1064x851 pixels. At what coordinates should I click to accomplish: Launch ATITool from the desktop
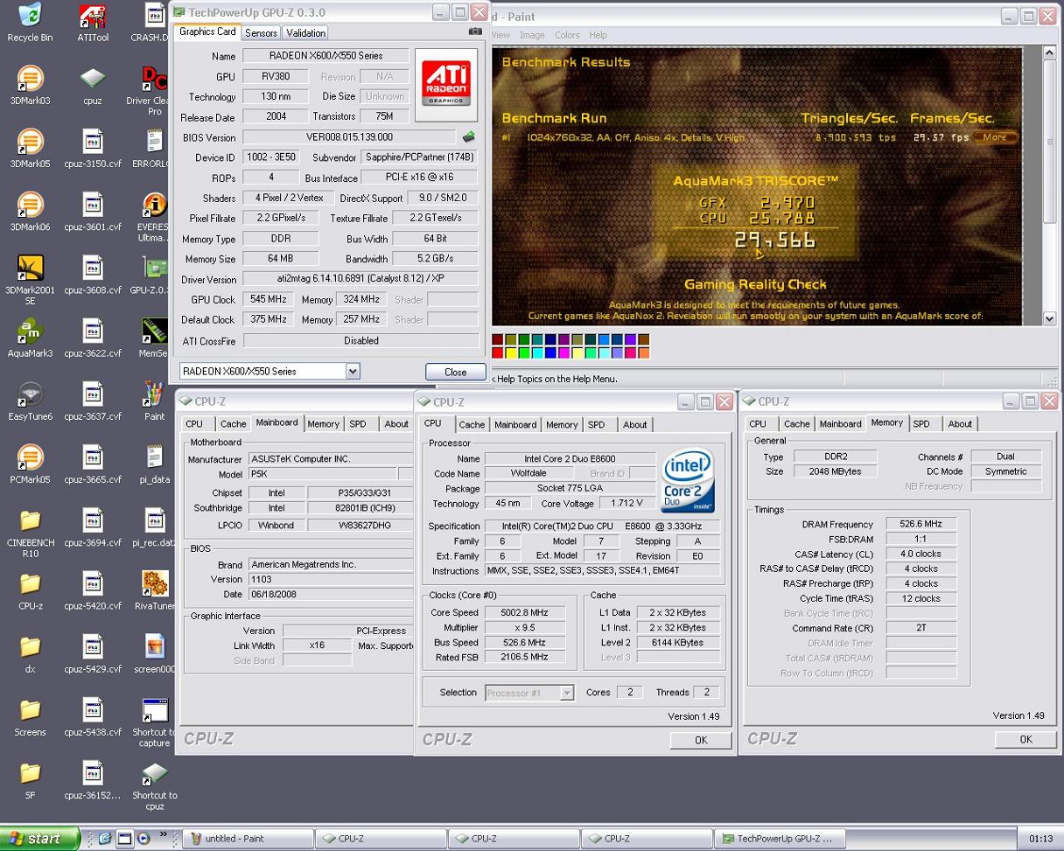[93, 23]
